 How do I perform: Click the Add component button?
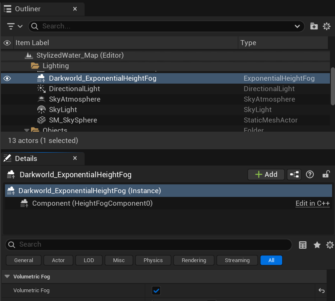266,175
